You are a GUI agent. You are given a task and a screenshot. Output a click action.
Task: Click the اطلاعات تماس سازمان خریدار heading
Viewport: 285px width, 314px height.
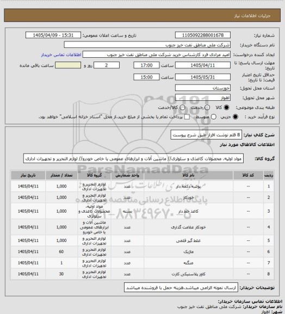click(250, 301)
